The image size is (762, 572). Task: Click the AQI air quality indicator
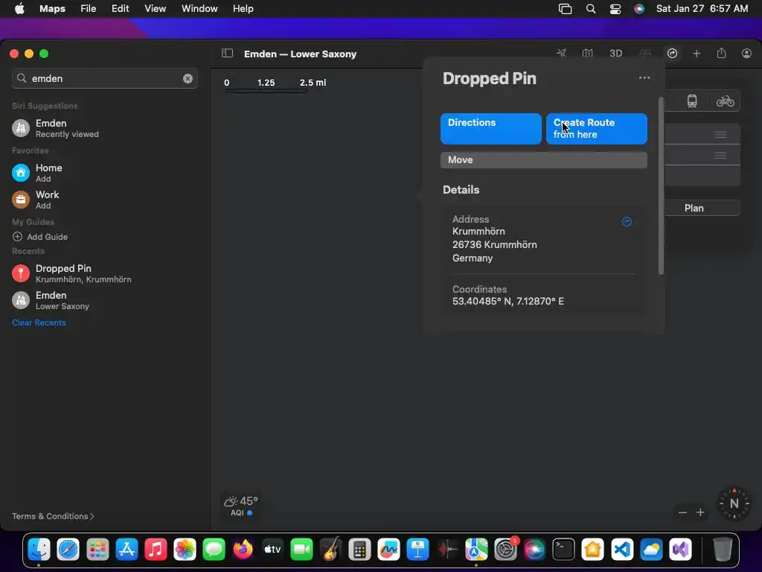[x=242, y=512]
